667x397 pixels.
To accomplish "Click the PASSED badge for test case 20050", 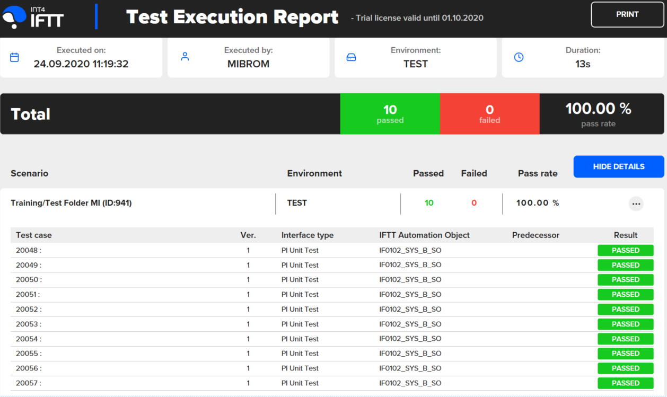I will pos(625,280).
